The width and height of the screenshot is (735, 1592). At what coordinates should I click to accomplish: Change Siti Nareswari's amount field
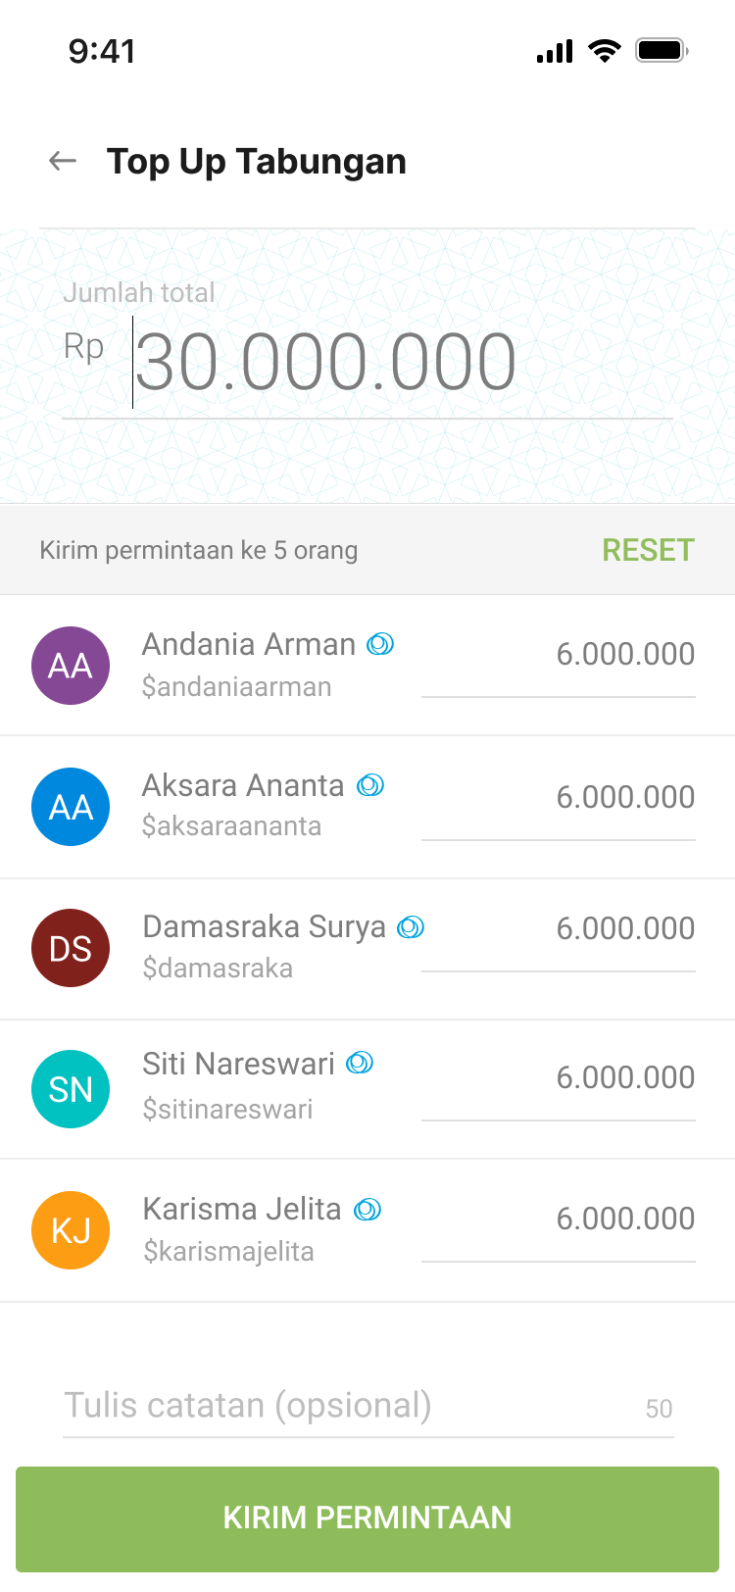[x=559, y=1078]
